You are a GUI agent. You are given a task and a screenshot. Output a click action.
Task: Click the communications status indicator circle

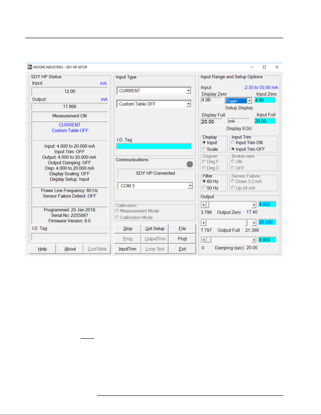tap(190, 164)
